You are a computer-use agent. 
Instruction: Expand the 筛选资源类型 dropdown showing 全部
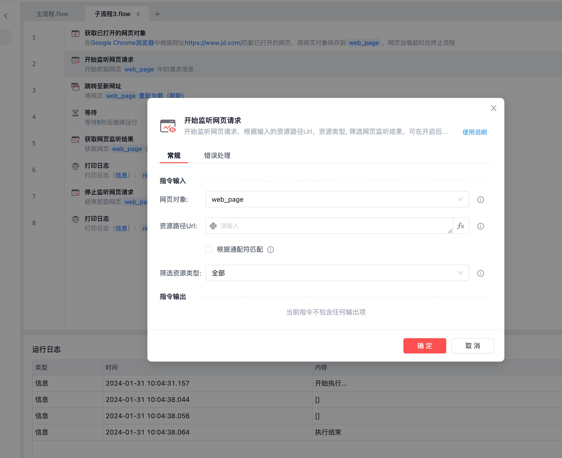click(337, 273)
